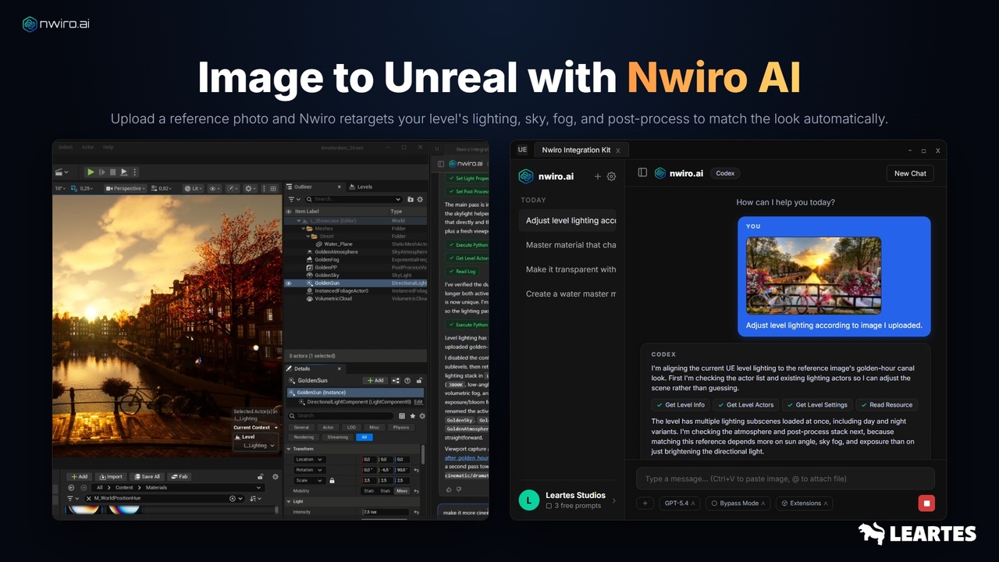999x562 pixels.
Task: Open 'Make it transparent with' chat
Action: point(568,269)
